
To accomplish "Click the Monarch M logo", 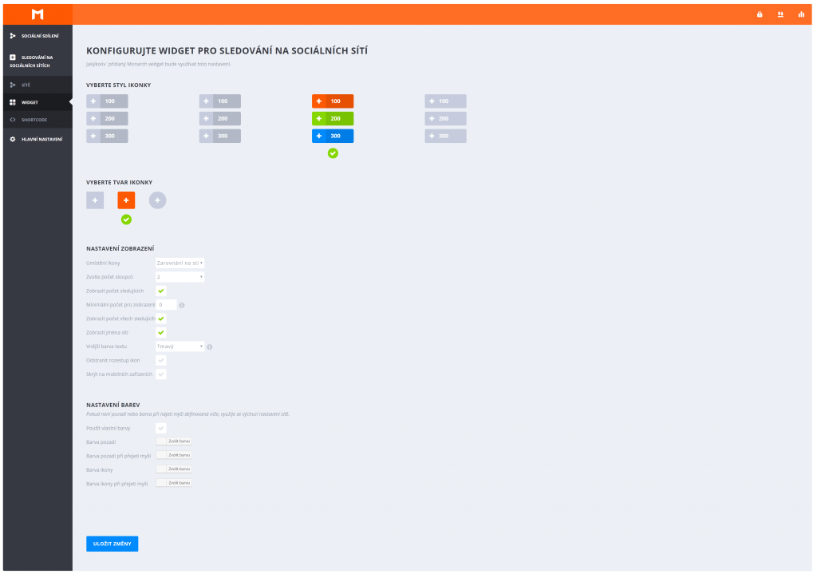I will [x=37, y=14].
